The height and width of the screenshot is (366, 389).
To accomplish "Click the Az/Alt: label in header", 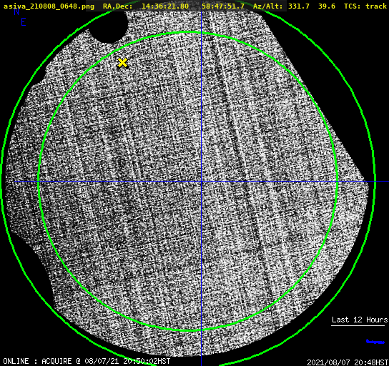I will 267,6.
